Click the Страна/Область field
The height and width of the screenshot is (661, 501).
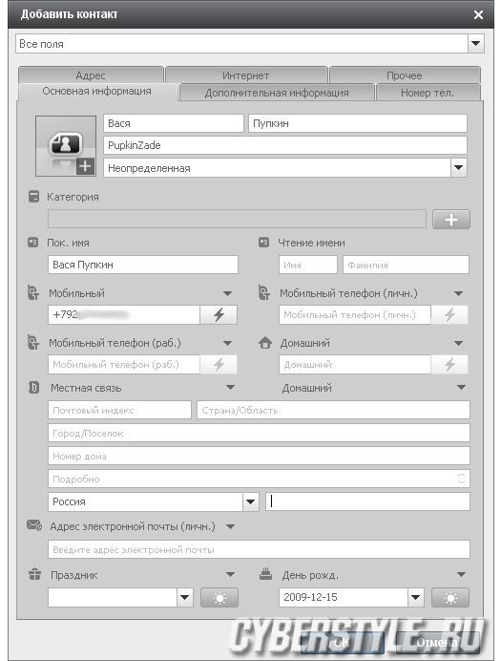pos(333,410)
